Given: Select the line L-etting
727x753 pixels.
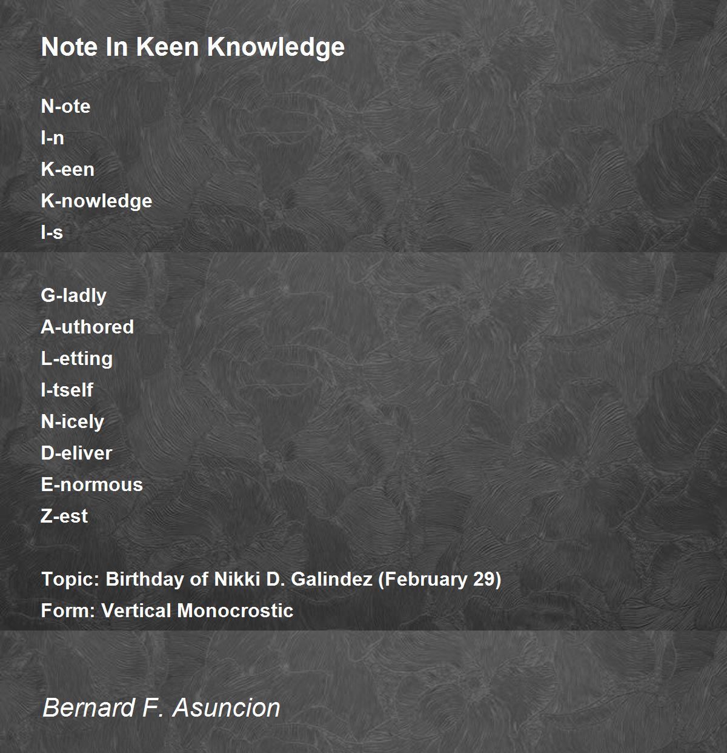Looking at the screenshot, I should tap(76, 358).
